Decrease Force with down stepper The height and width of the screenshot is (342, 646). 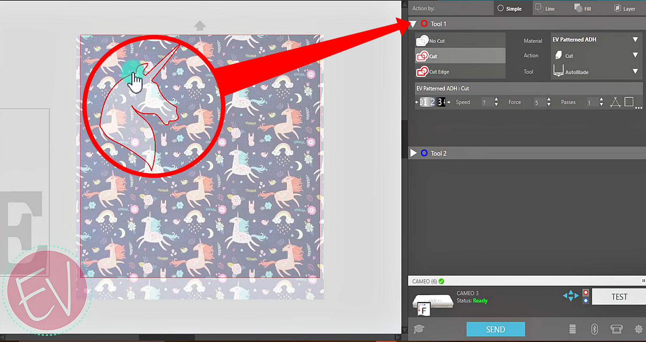click(x=549, y=105)
